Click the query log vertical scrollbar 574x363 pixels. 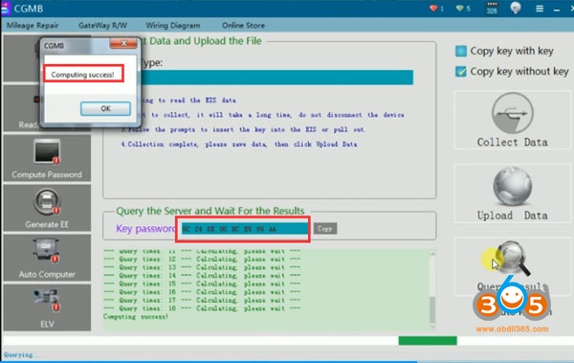point(432,289)
